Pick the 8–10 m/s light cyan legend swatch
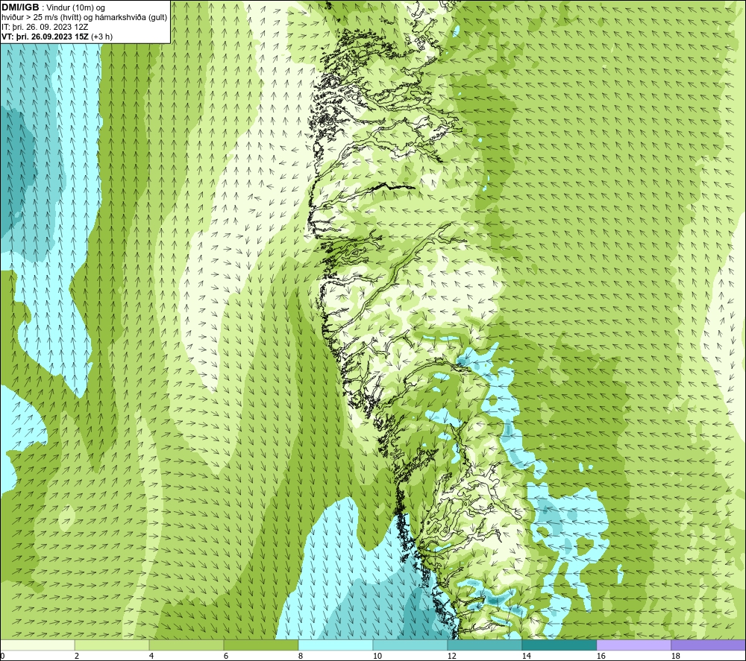 pos(336,645)
